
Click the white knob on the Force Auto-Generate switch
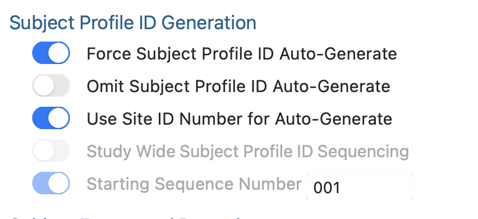tap(58, 53)
